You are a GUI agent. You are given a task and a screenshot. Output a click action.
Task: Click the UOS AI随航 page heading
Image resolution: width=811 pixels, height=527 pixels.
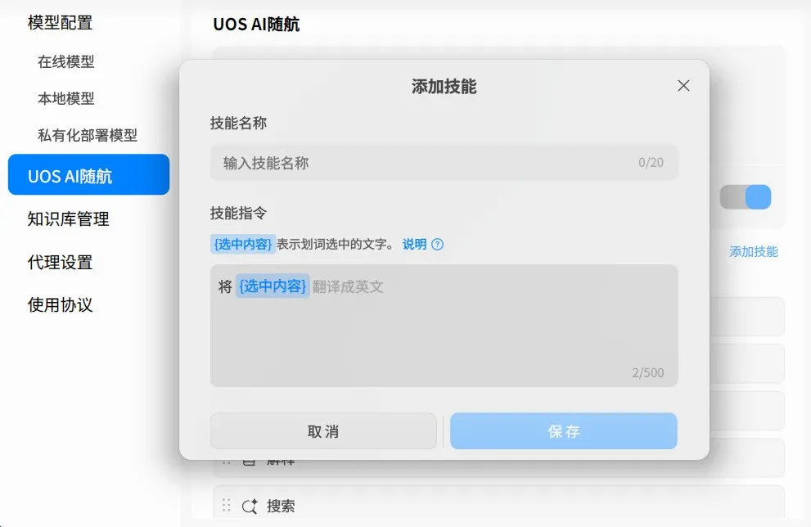[x=256, y=25]
